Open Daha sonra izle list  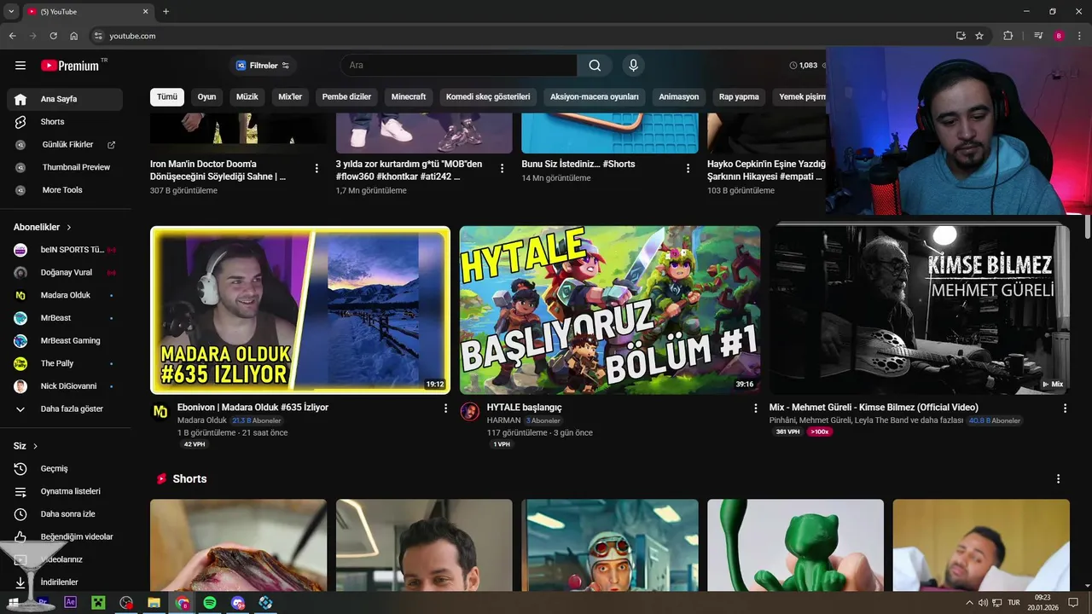pos(65,514)
